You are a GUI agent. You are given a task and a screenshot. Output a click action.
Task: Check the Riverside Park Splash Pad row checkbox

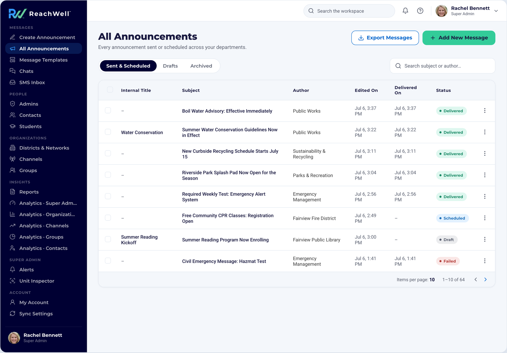pyautogui.click(x=108, y=175)
